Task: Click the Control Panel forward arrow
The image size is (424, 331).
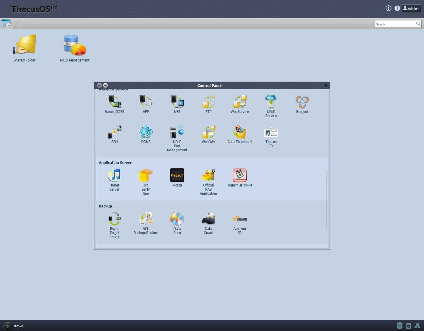Action: (105, 85)
